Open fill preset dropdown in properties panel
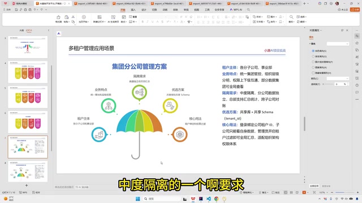This screenshot has width=362, height=203. [x=338, y=44]
